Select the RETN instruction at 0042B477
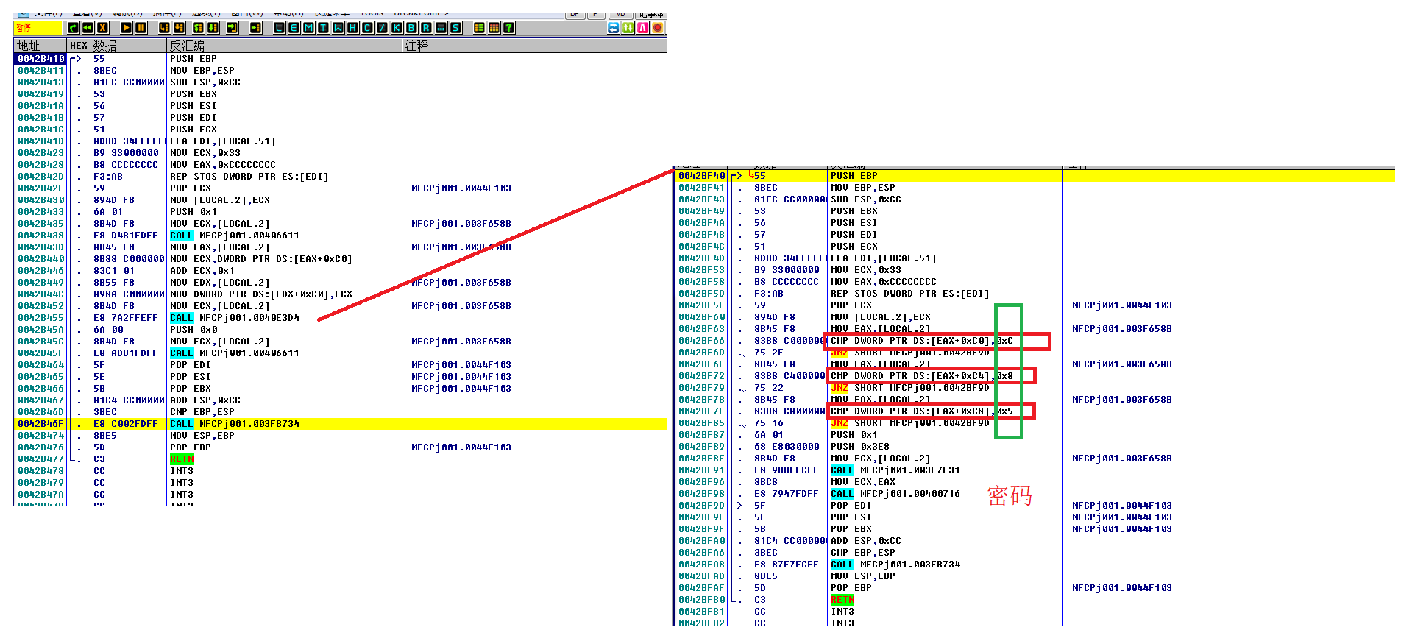Viewport: 1412px width, 644px height. pos(182,459)
